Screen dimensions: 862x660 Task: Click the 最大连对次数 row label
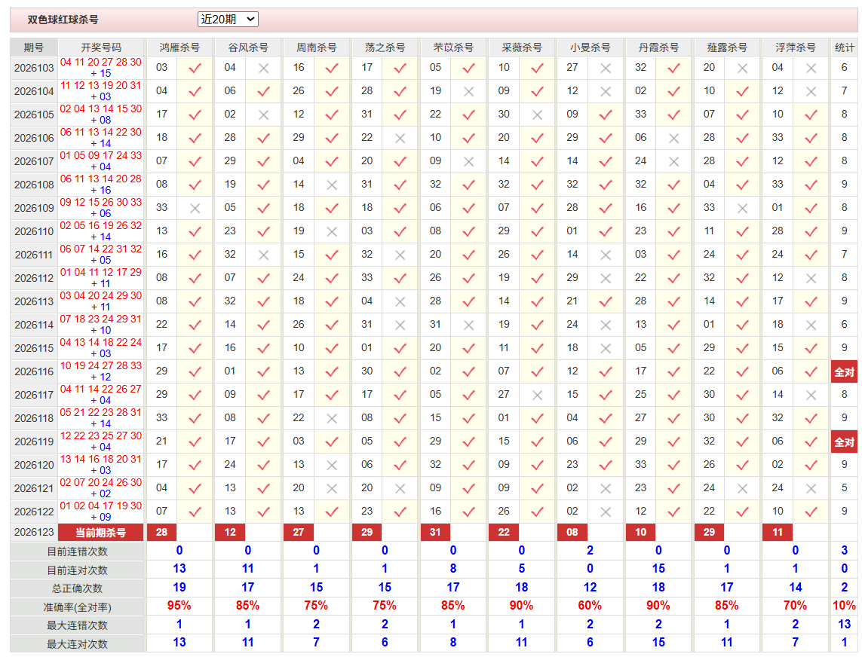pos(78,644)
